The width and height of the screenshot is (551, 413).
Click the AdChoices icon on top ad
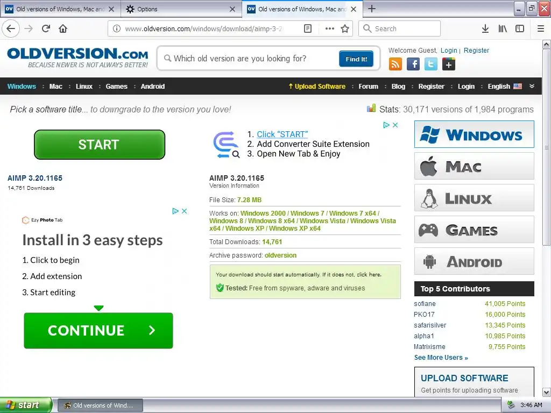386,125
